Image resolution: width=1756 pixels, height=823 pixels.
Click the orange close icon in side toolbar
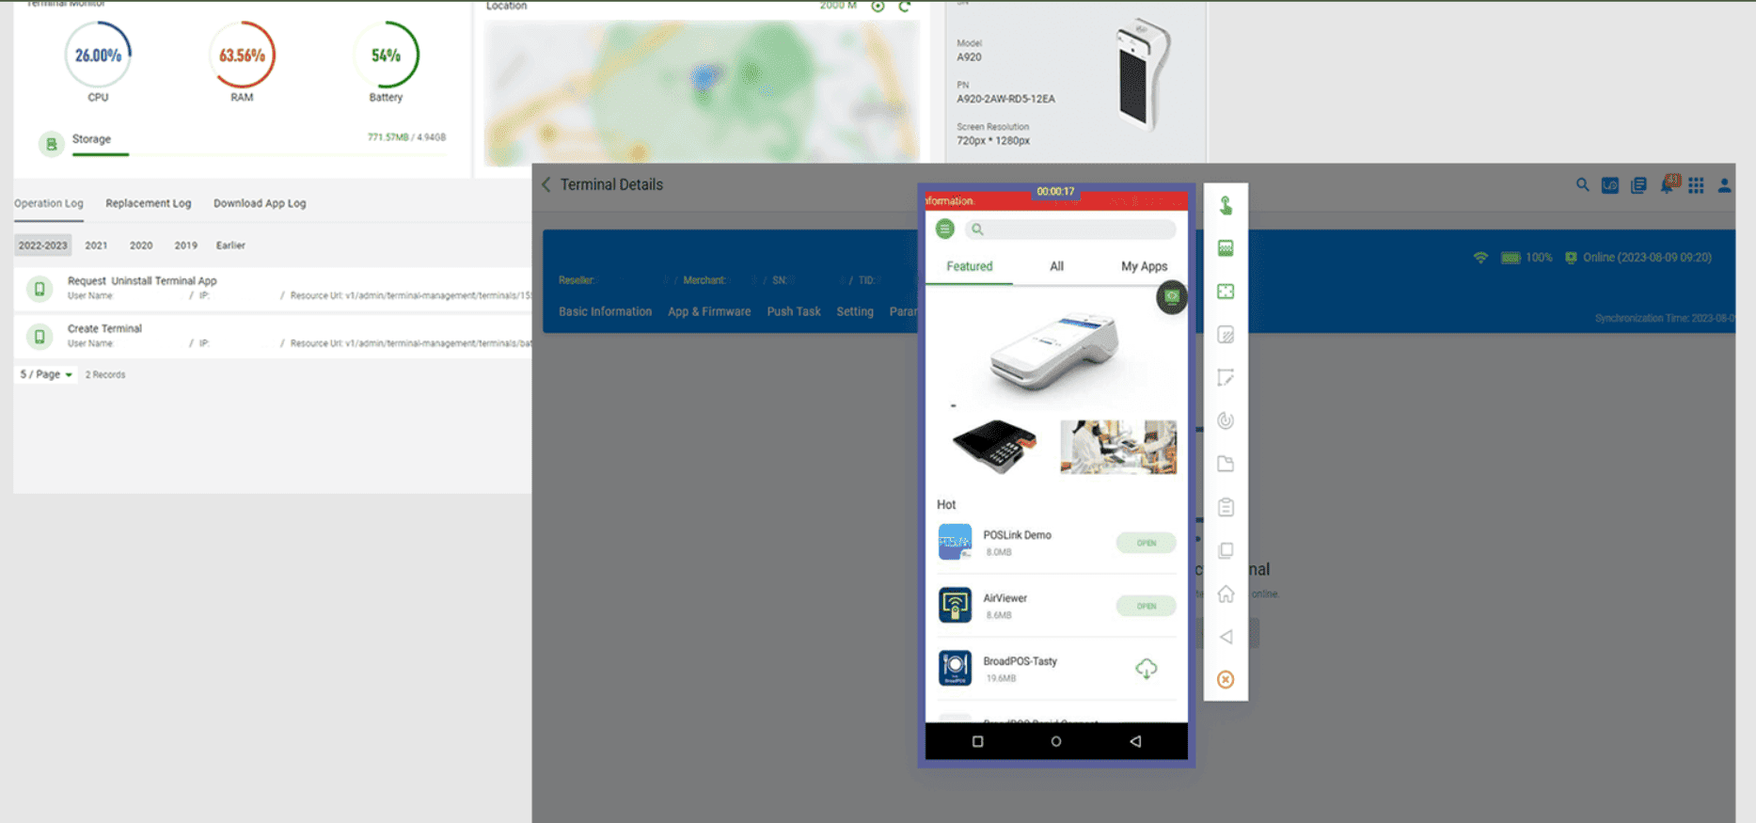click(x=1226, y=680)
